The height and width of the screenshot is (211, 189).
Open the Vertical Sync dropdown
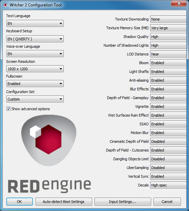coord(168,176)
